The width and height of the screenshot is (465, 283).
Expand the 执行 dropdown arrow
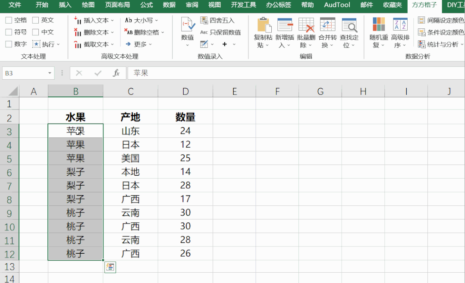pos(58,44)
